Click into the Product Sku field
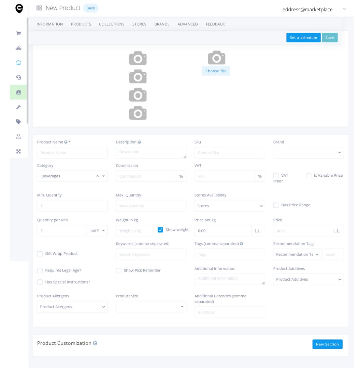The width and height of the screenshot is (359, 368). (x=230, y=153)
